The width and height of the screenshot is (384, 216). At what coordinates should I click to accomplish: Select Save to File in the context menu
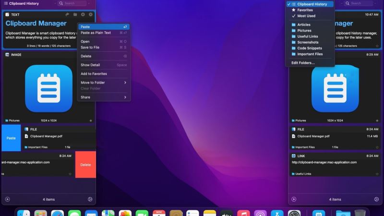click(x=104, y=47)
